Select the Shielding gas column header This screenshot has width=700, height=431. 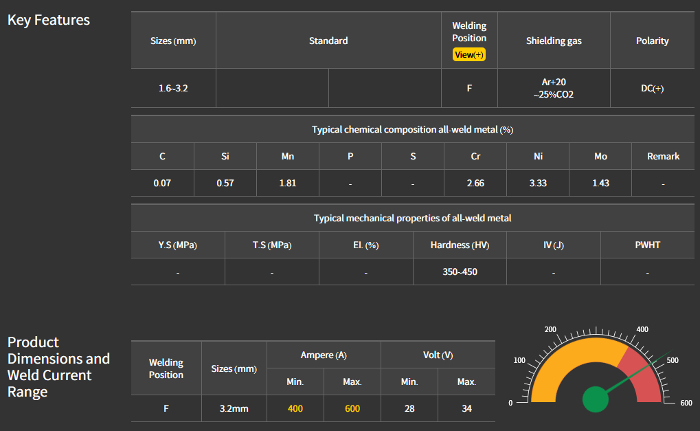point(554,41)
